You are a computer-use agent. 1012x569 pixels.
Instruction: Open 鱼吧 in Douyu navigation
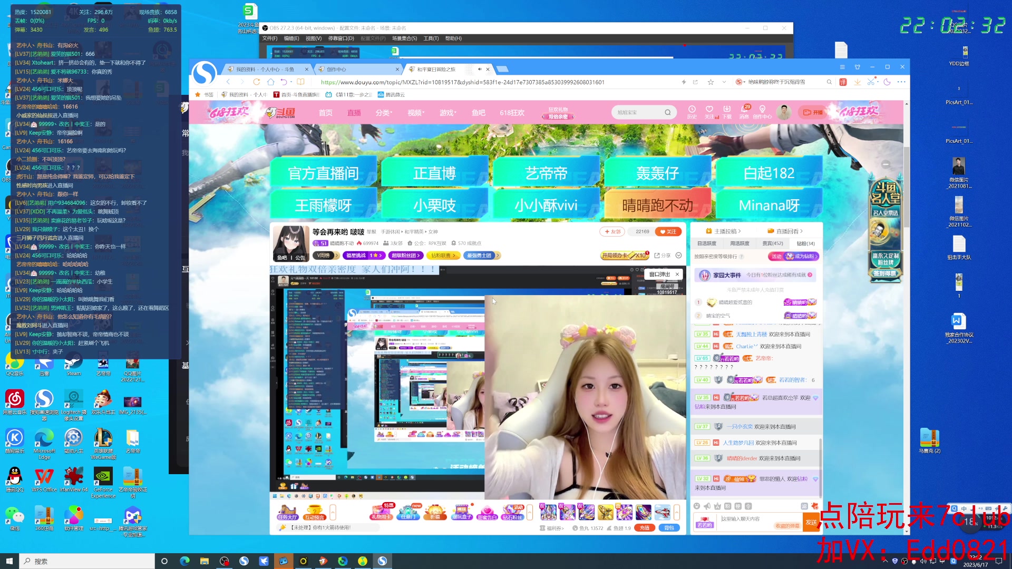point(479,113)
